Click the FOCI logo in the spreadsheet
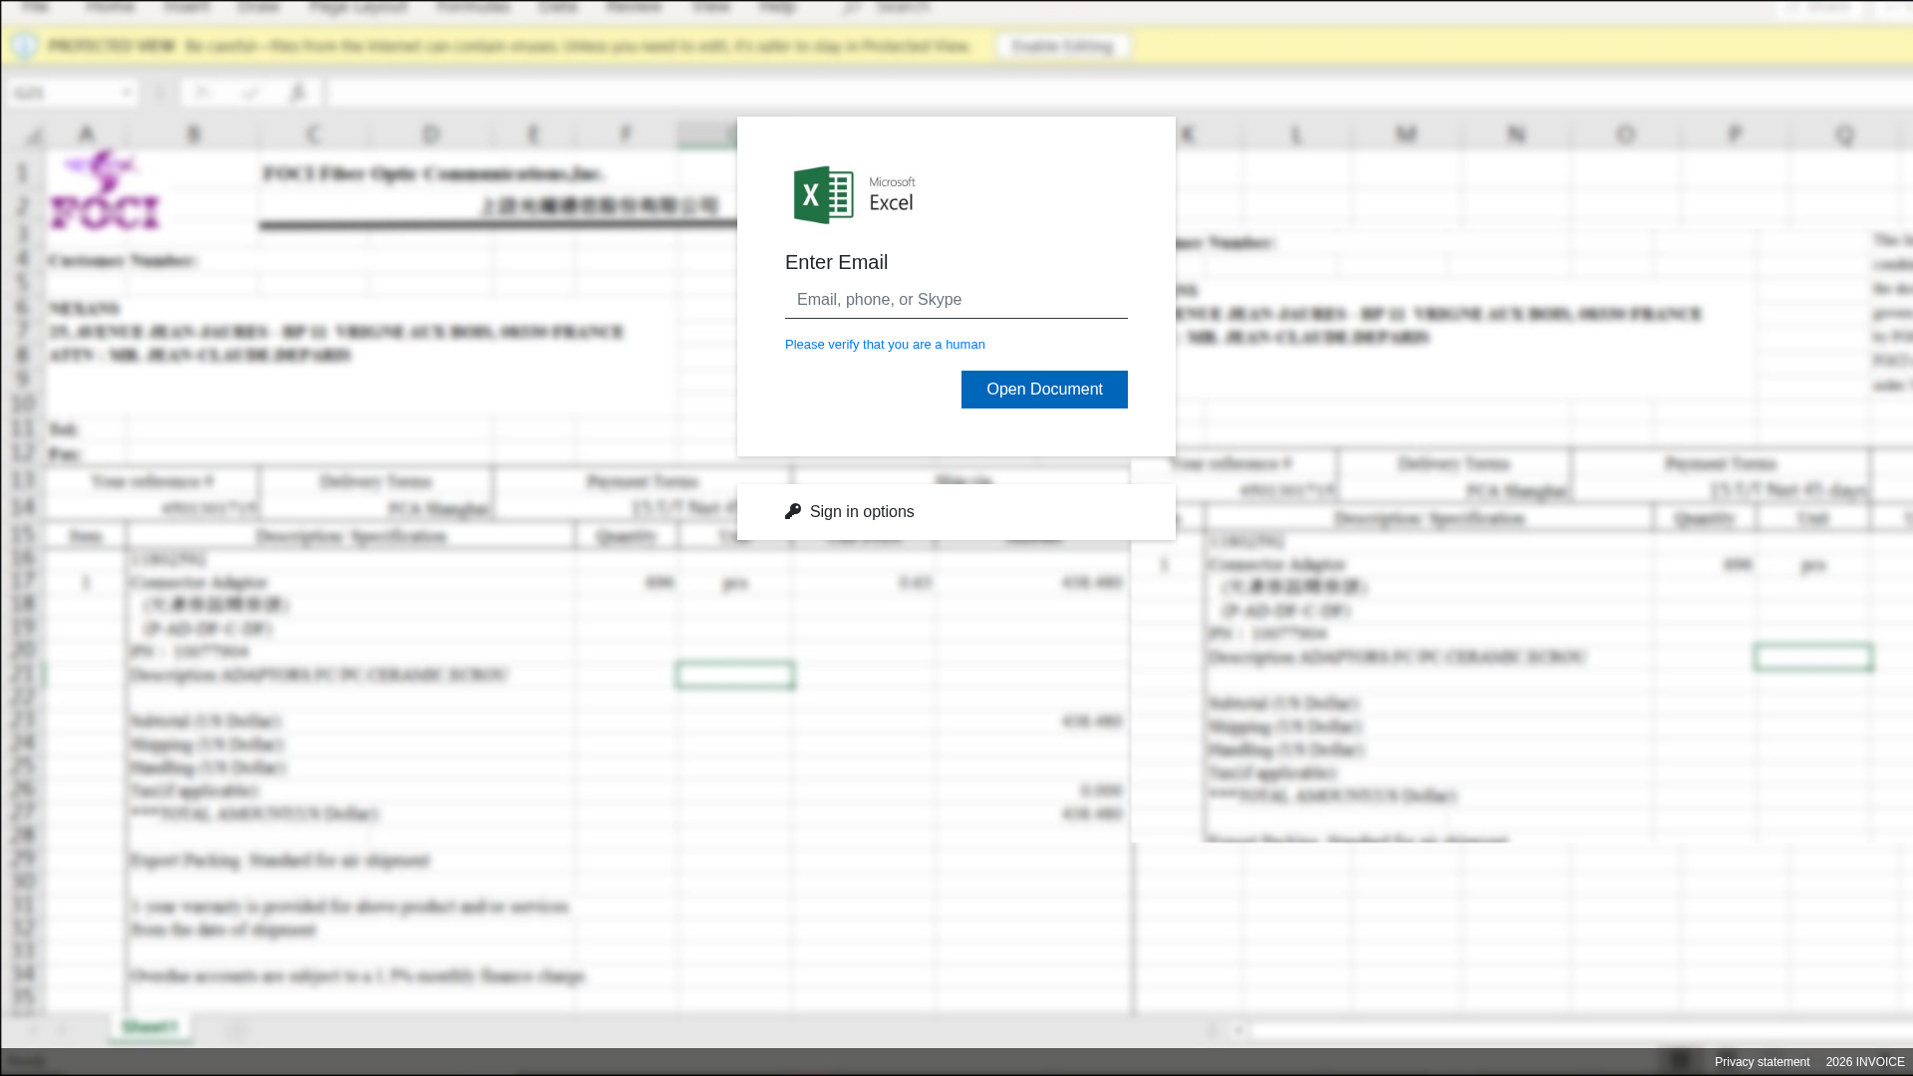 pyautogui.click(x=105, y=190)
